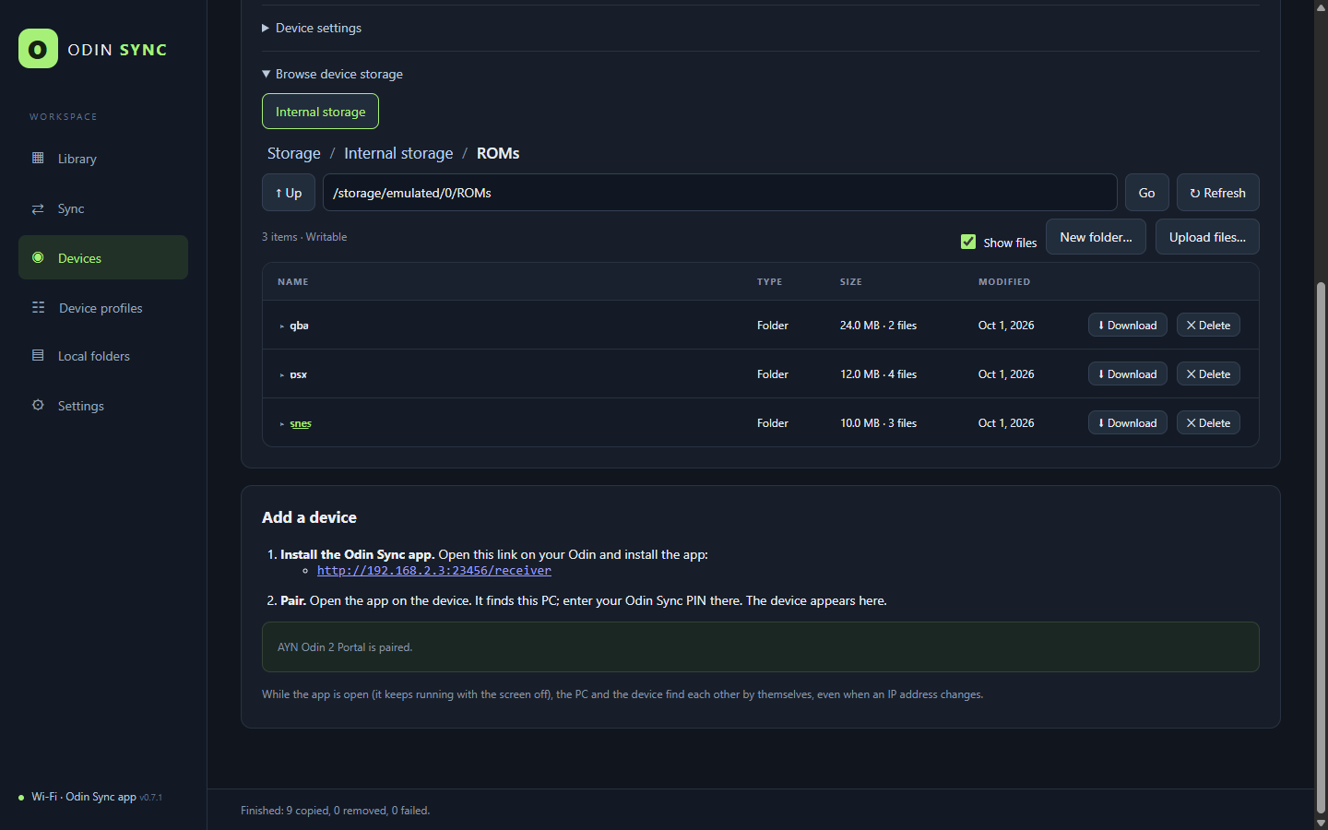
Task: Open the Sync section icon
Action: pos(38,208)
